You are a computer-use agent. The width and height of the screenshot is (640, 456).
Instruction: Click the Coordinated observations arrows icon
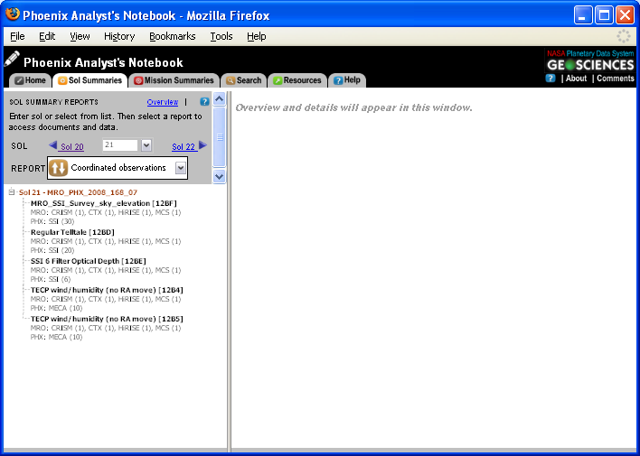(x=58, y=168)
